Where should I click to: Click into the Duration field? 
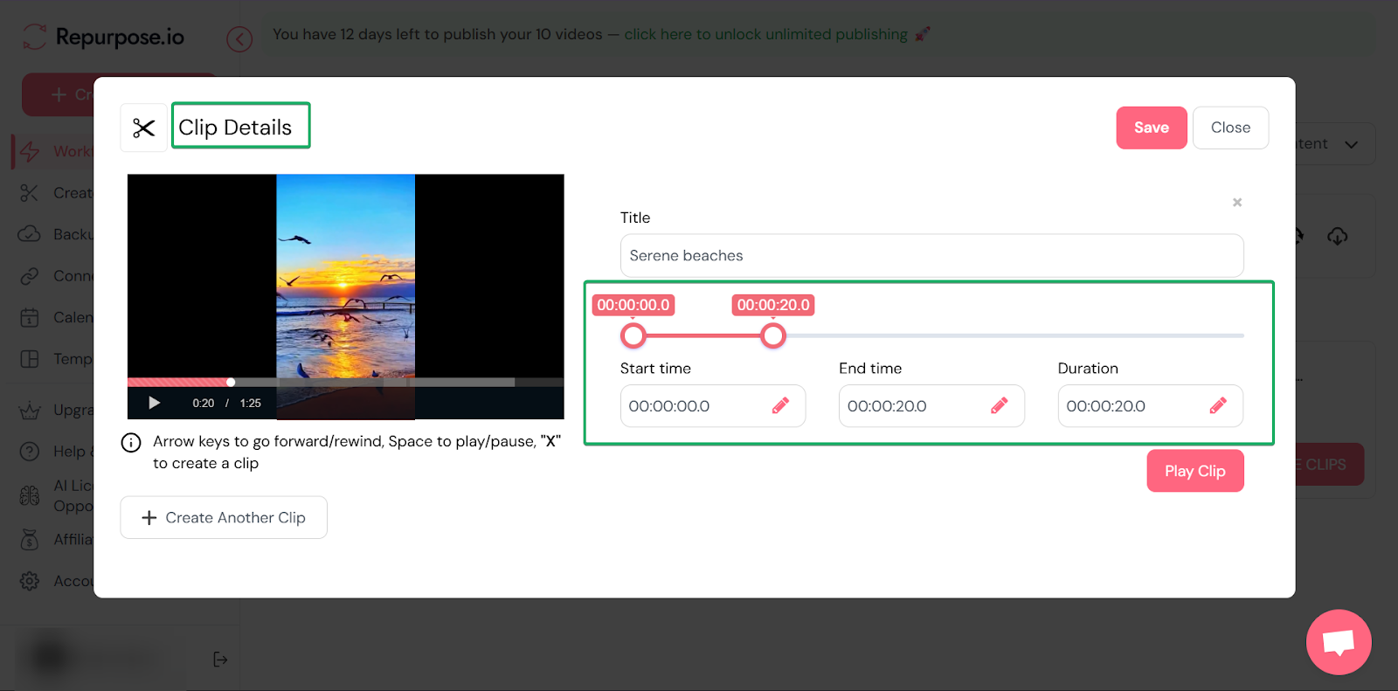1151,406
